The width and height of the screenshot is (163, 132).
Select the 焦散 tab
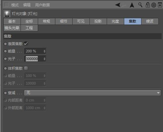coord(133,21)
